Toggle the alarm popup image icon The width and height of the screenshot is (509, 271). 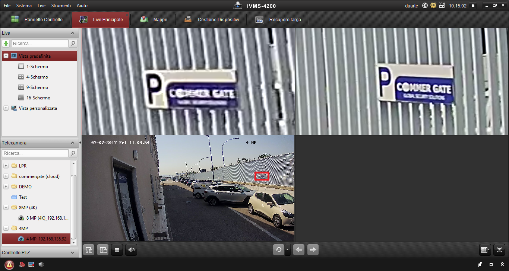pos(32,264)
